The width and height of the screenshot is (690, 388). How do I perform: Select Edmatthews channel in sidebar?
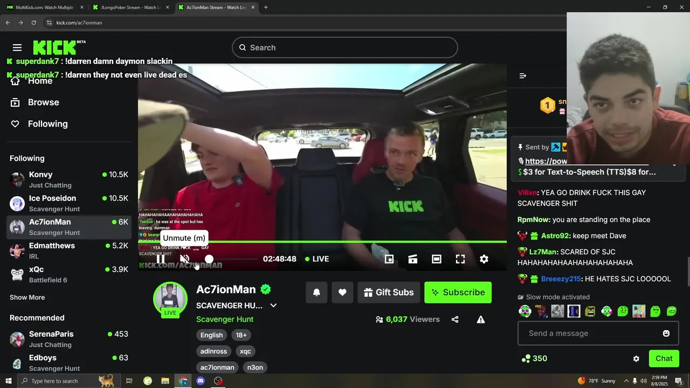(x=69, y=251)
